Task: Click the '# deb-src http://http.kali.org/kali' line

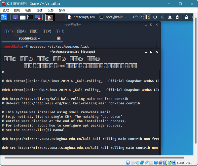Action: (x=71, y=103)
